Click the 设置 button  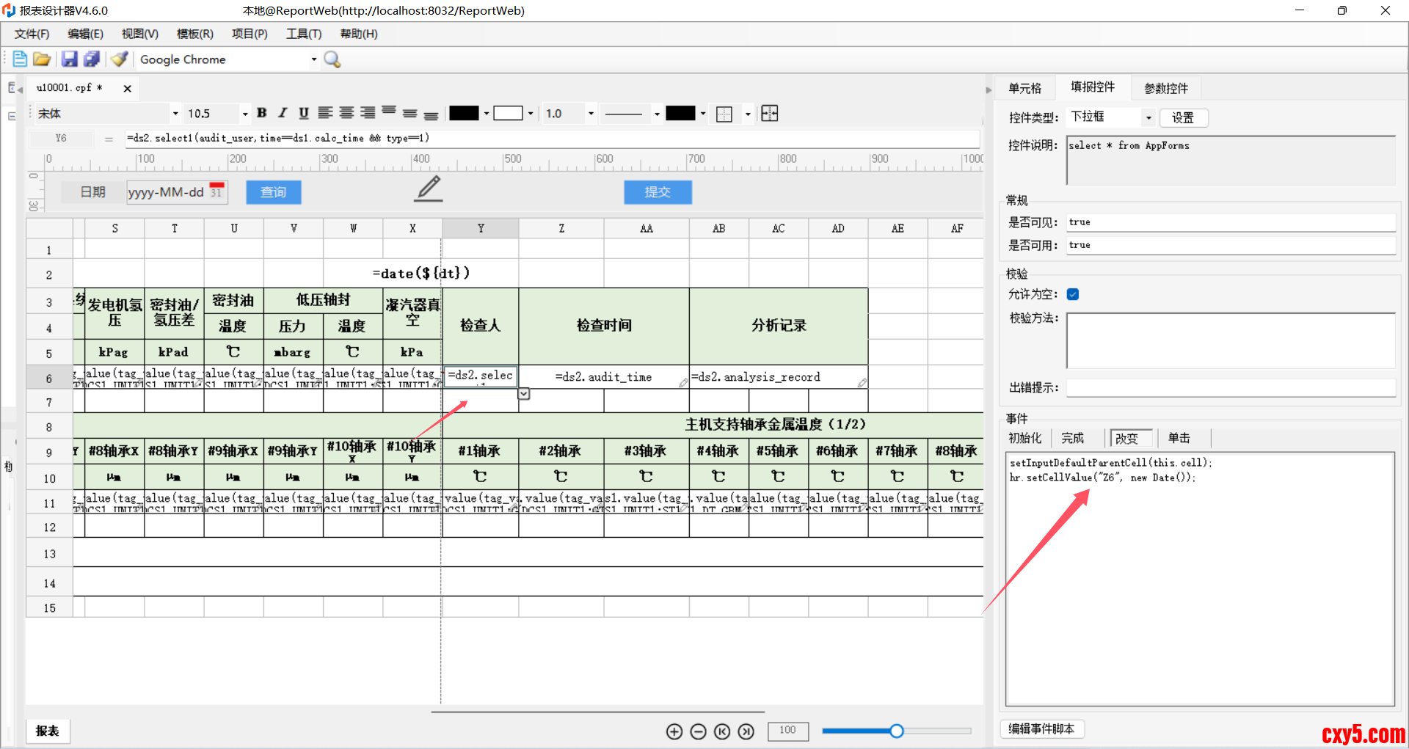[1182, 117]
